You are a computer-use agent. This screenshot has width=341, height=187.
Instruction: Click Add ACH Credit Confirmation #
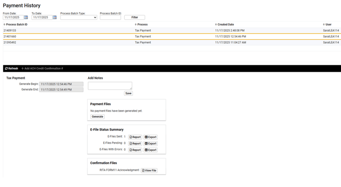click(42, 68)
